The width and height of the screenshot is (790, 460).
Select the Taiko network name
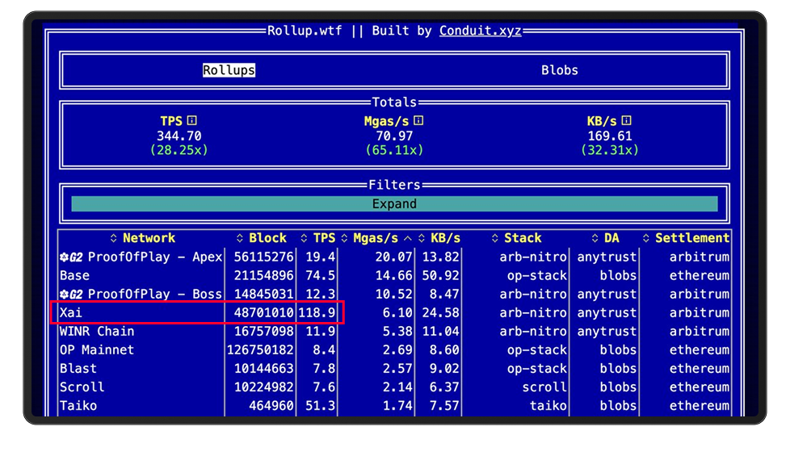point(78,406)
